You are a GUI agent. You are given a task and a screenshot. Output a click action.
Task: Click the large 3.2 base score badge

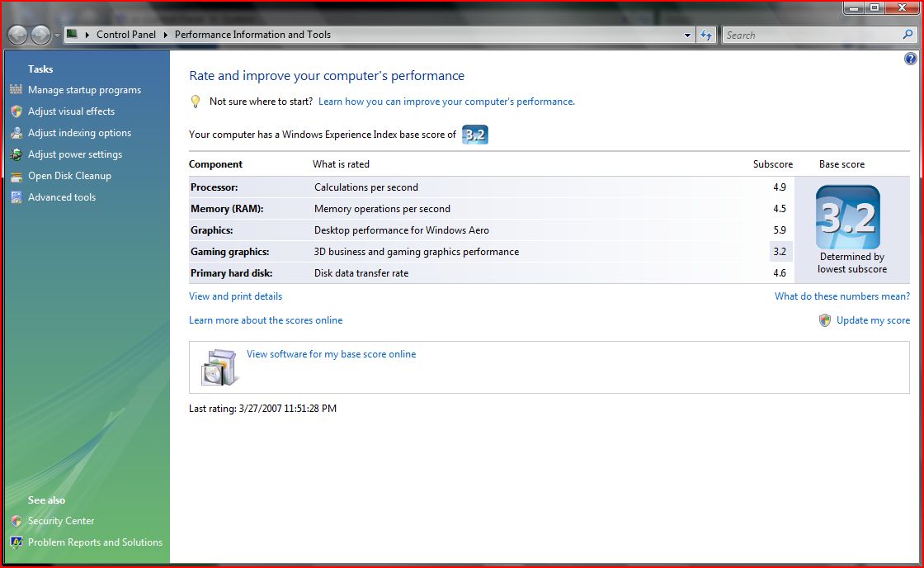[x=848, y=216]
